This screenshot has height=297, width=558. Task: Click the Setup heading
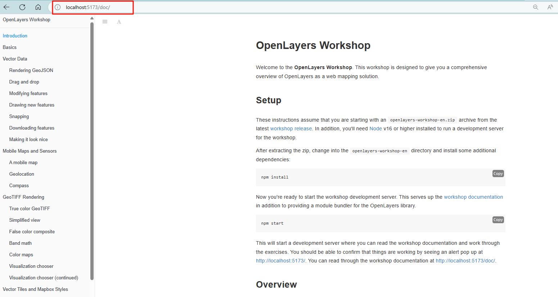click(x=269, y=100)
